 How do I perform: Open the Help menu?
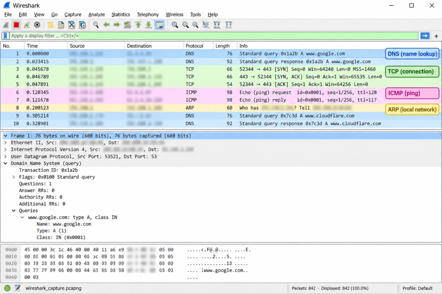212,15
